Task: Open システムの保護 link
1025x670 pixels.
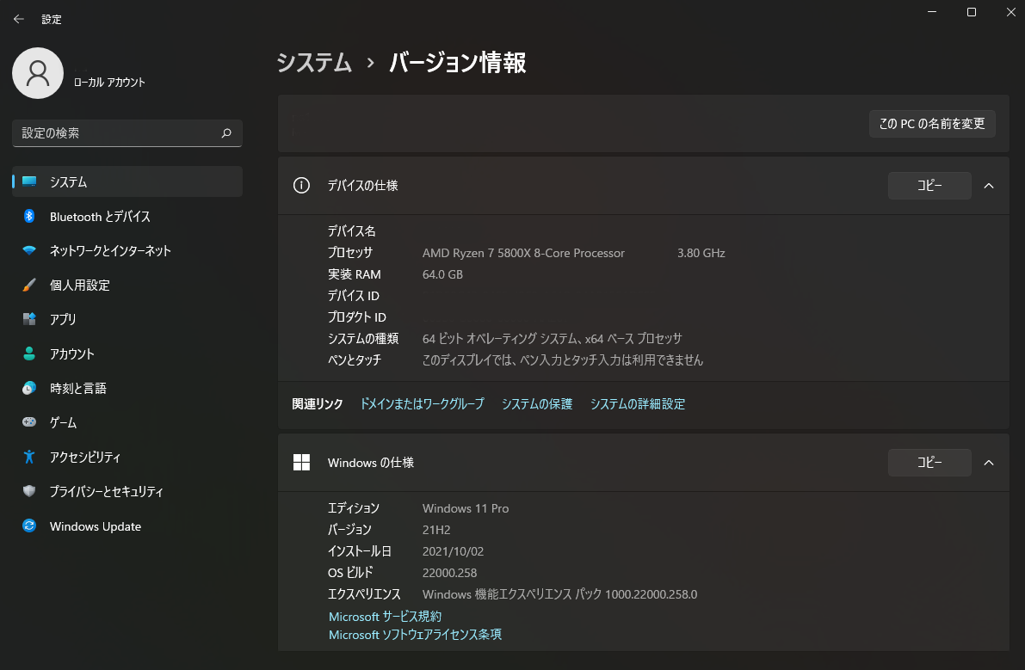Action: pos(537,404)
